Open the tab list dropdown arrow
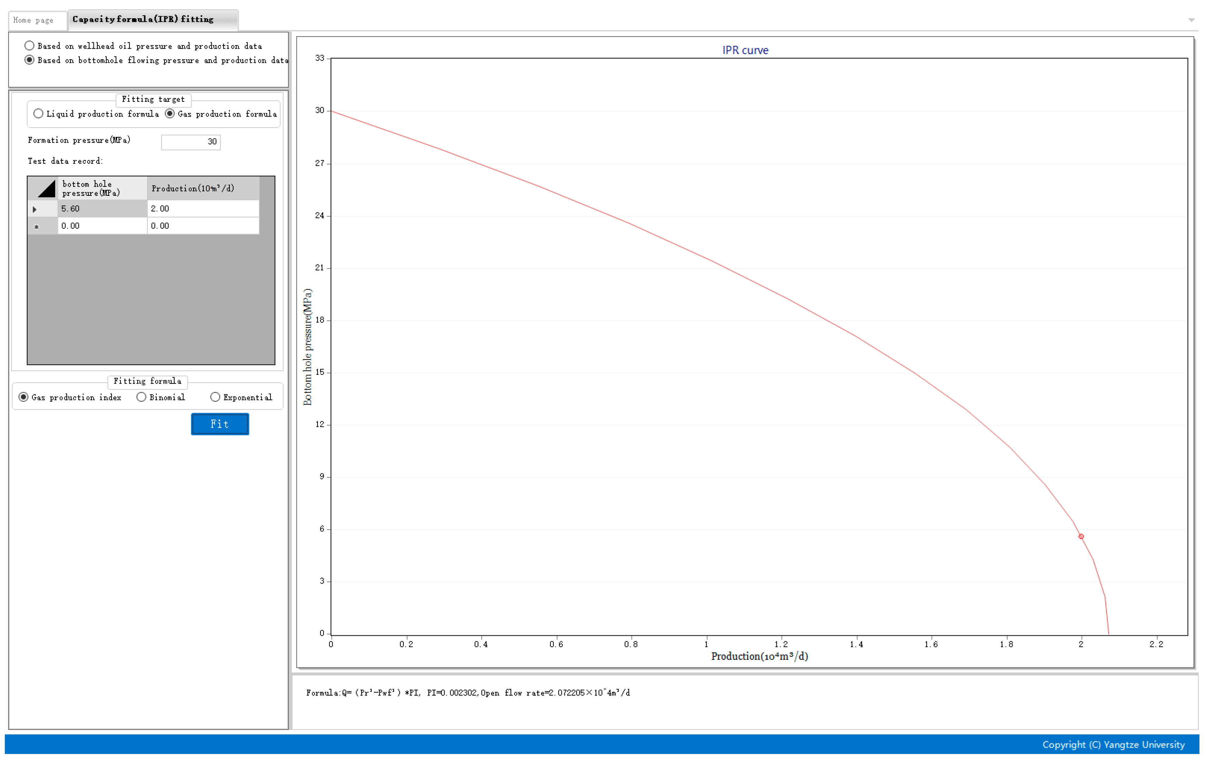The height and width of the screenshot is (765, 1206). point(1191,20)
